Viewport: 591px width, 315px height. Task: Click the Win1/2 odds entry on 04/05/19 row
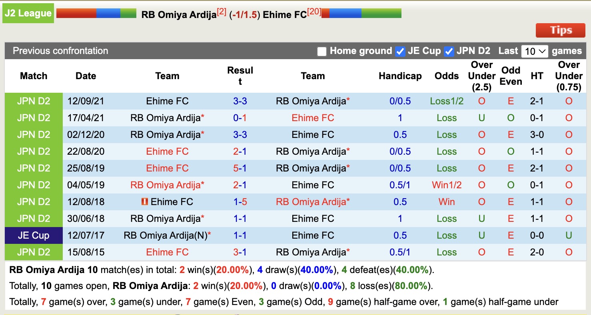(446, 185)
